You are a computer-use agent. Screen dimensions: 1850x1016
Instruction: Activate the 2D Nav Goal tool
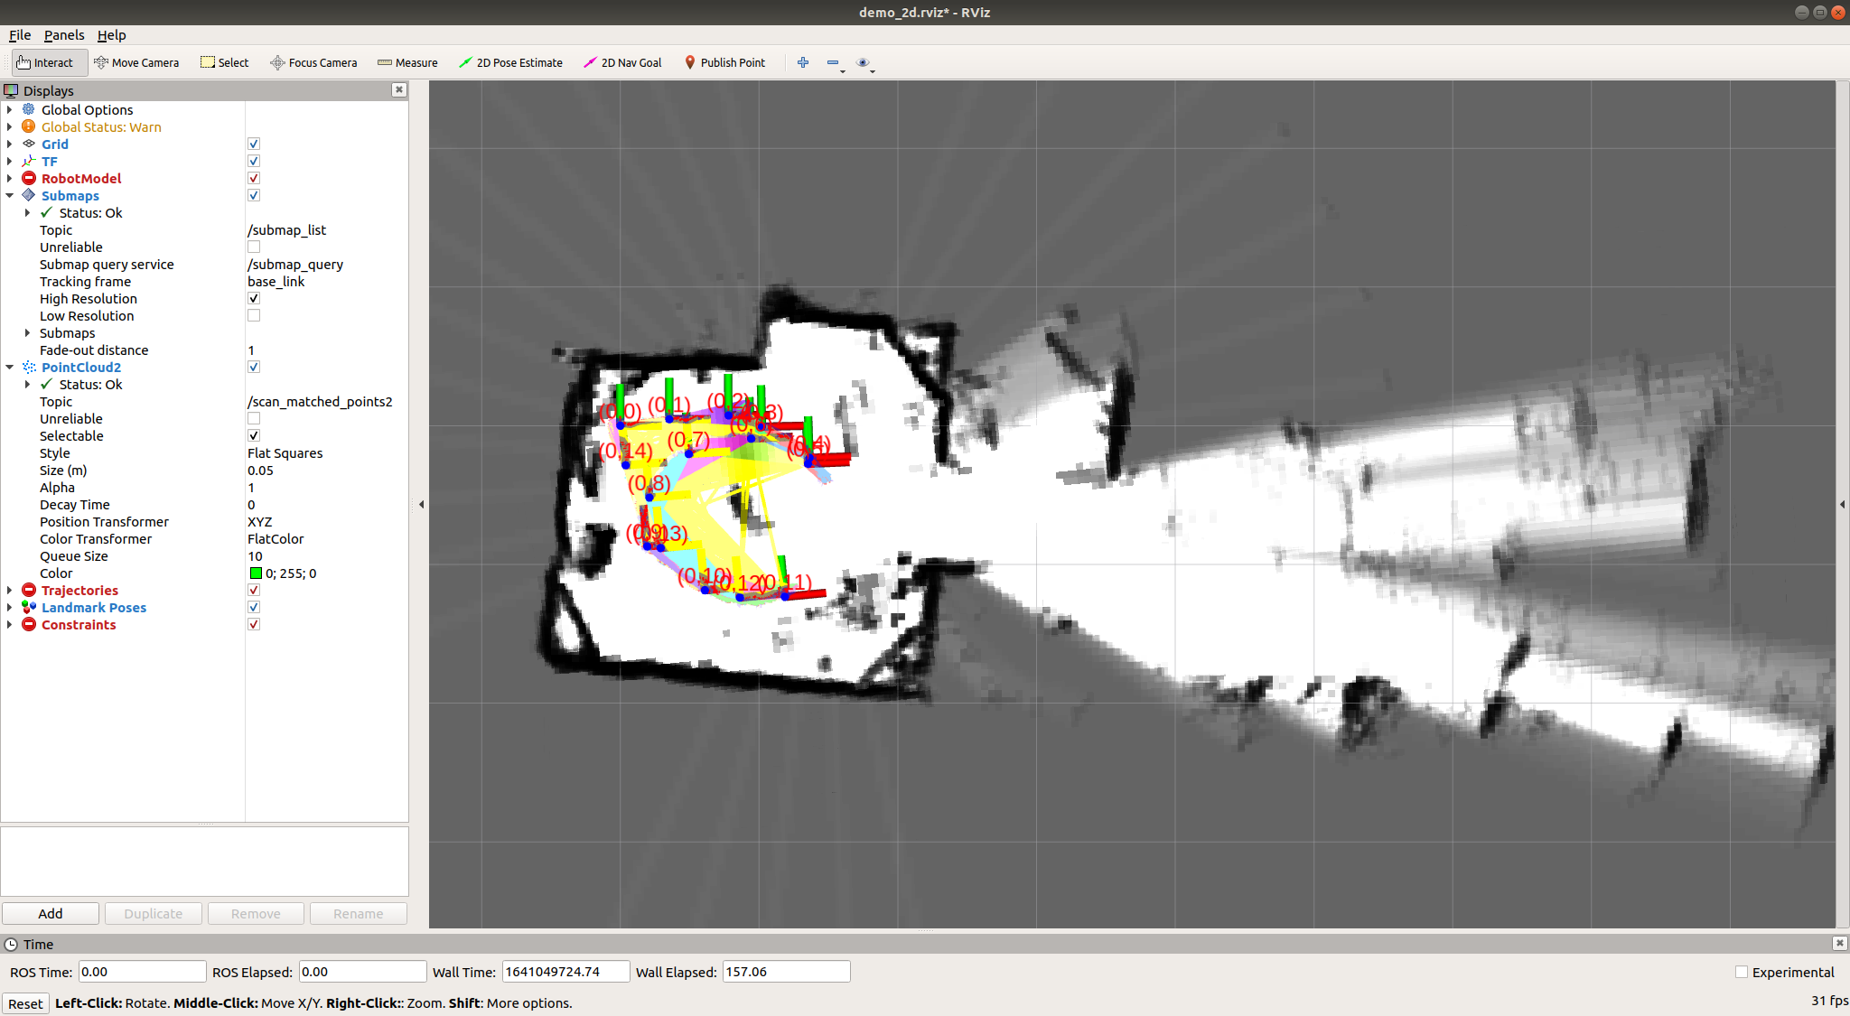[622, 62]
